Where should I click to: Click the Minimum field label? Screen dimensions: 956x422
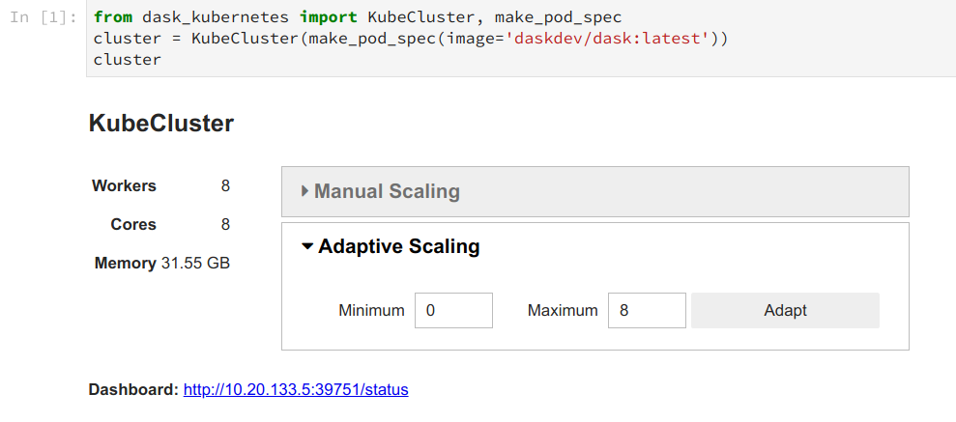tap(371, 311)
